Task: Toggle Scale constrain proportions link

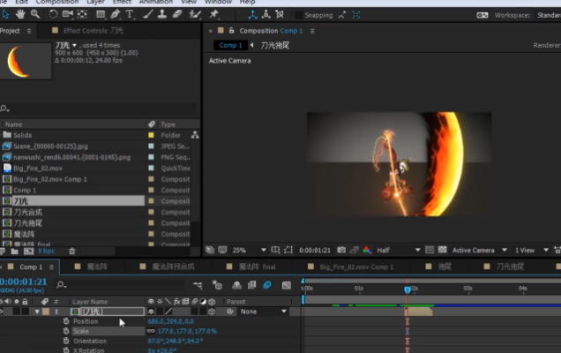Action: 151,331
